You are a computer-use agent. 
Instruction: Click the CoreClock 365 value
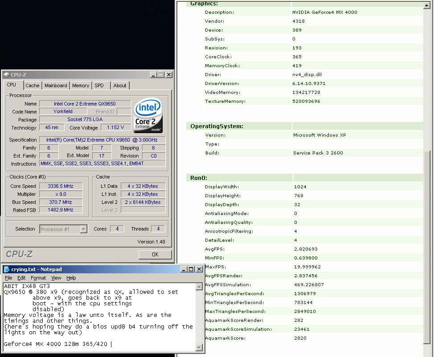tap(297, 57)
